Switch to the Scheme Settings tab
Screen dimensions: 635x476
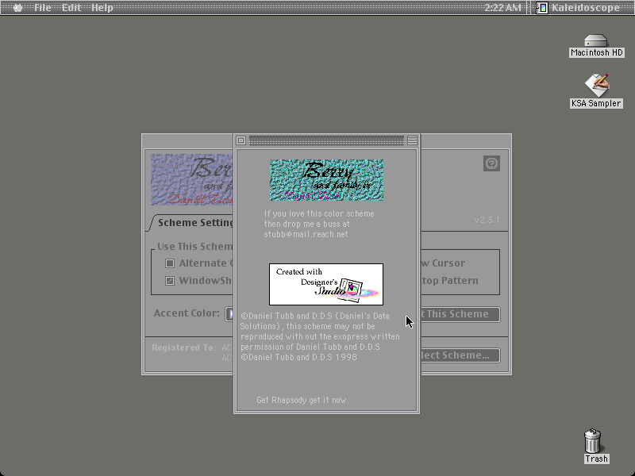pos(194,223)
